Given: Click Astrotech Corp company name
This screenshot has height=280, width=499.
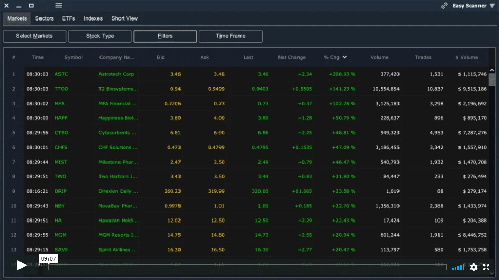Looking at the screenshot, I should [116, 74].
